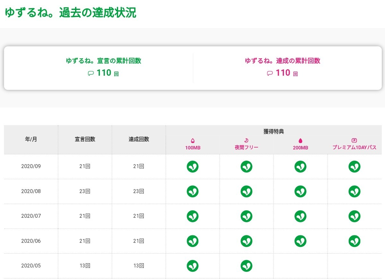Select the 達成回数 column header
Viewport: 385px width, 279px height.
tap(139, 139)
